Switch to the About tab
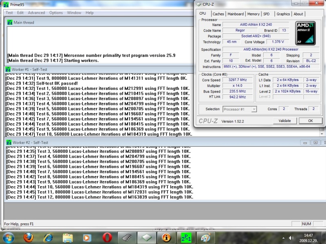 click(298, 14)
